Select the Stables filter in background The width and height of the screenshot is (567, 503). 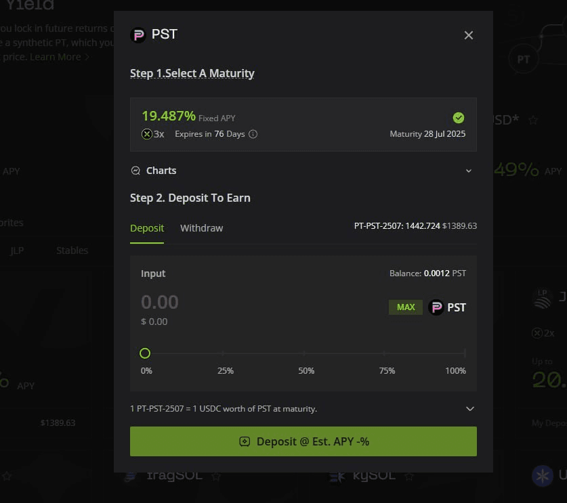coord(72,250)
